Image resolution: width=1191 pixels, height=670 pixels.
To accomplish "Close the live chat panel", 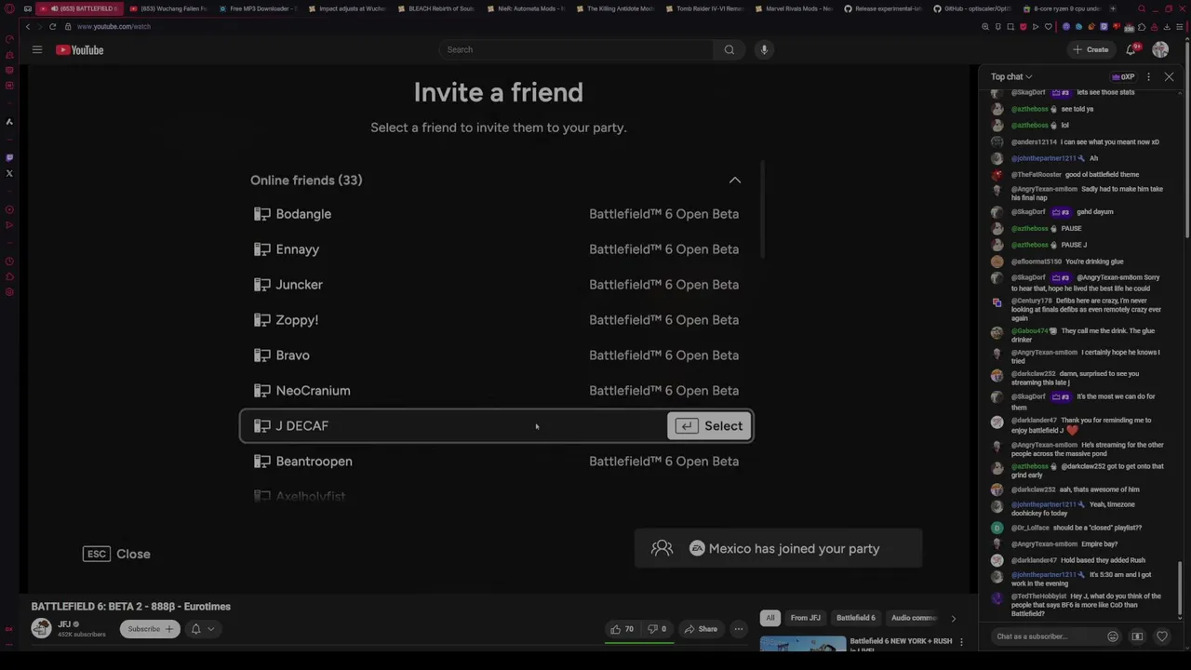I will pyautogui.click(x=1169, y=77).
